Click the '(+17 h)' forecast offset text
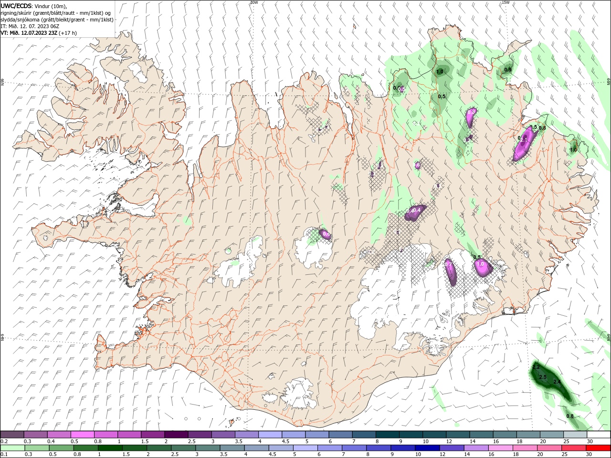Screen dimensions: 611x458 (68, 33)
